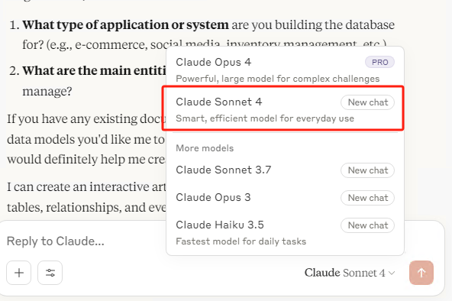Viewport: 452px width, 301px height.
Task: Click New chat button next to Claude Opus 3
Action: (367, 198)
